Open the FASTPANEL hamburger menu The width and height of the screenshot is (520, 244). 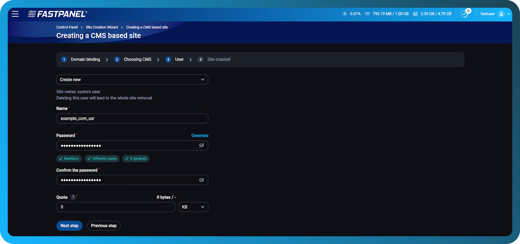click(15, 14)
